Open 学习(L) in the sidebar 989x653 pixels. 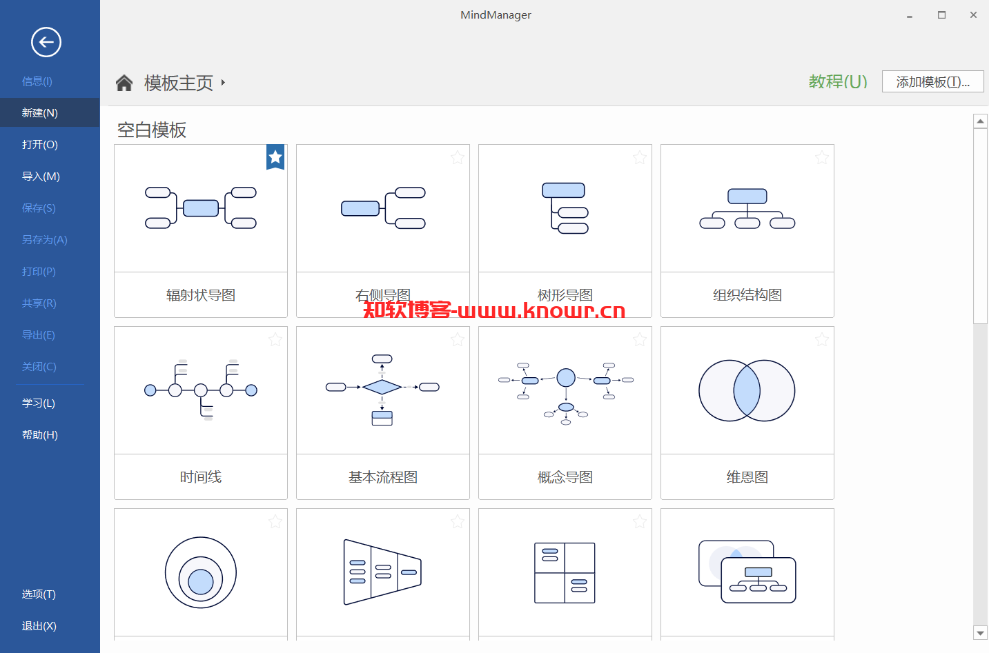(39, 403)
